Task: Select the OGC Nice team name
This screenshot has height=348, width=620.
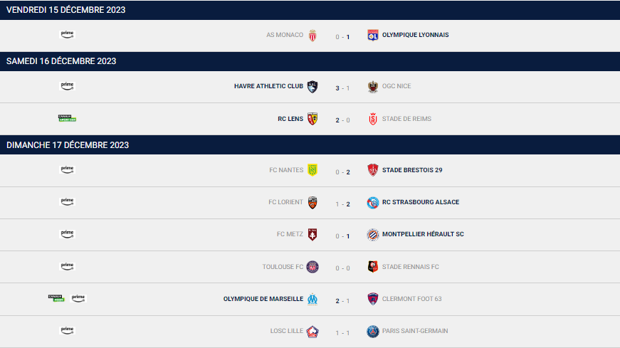Action: pyautogui.click(x=396, y=86)
